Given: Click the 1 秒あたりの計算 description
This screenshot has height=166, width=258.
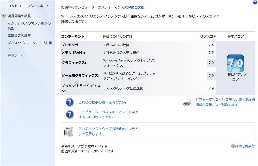Looking at the screenshot, I should [116, 45].
